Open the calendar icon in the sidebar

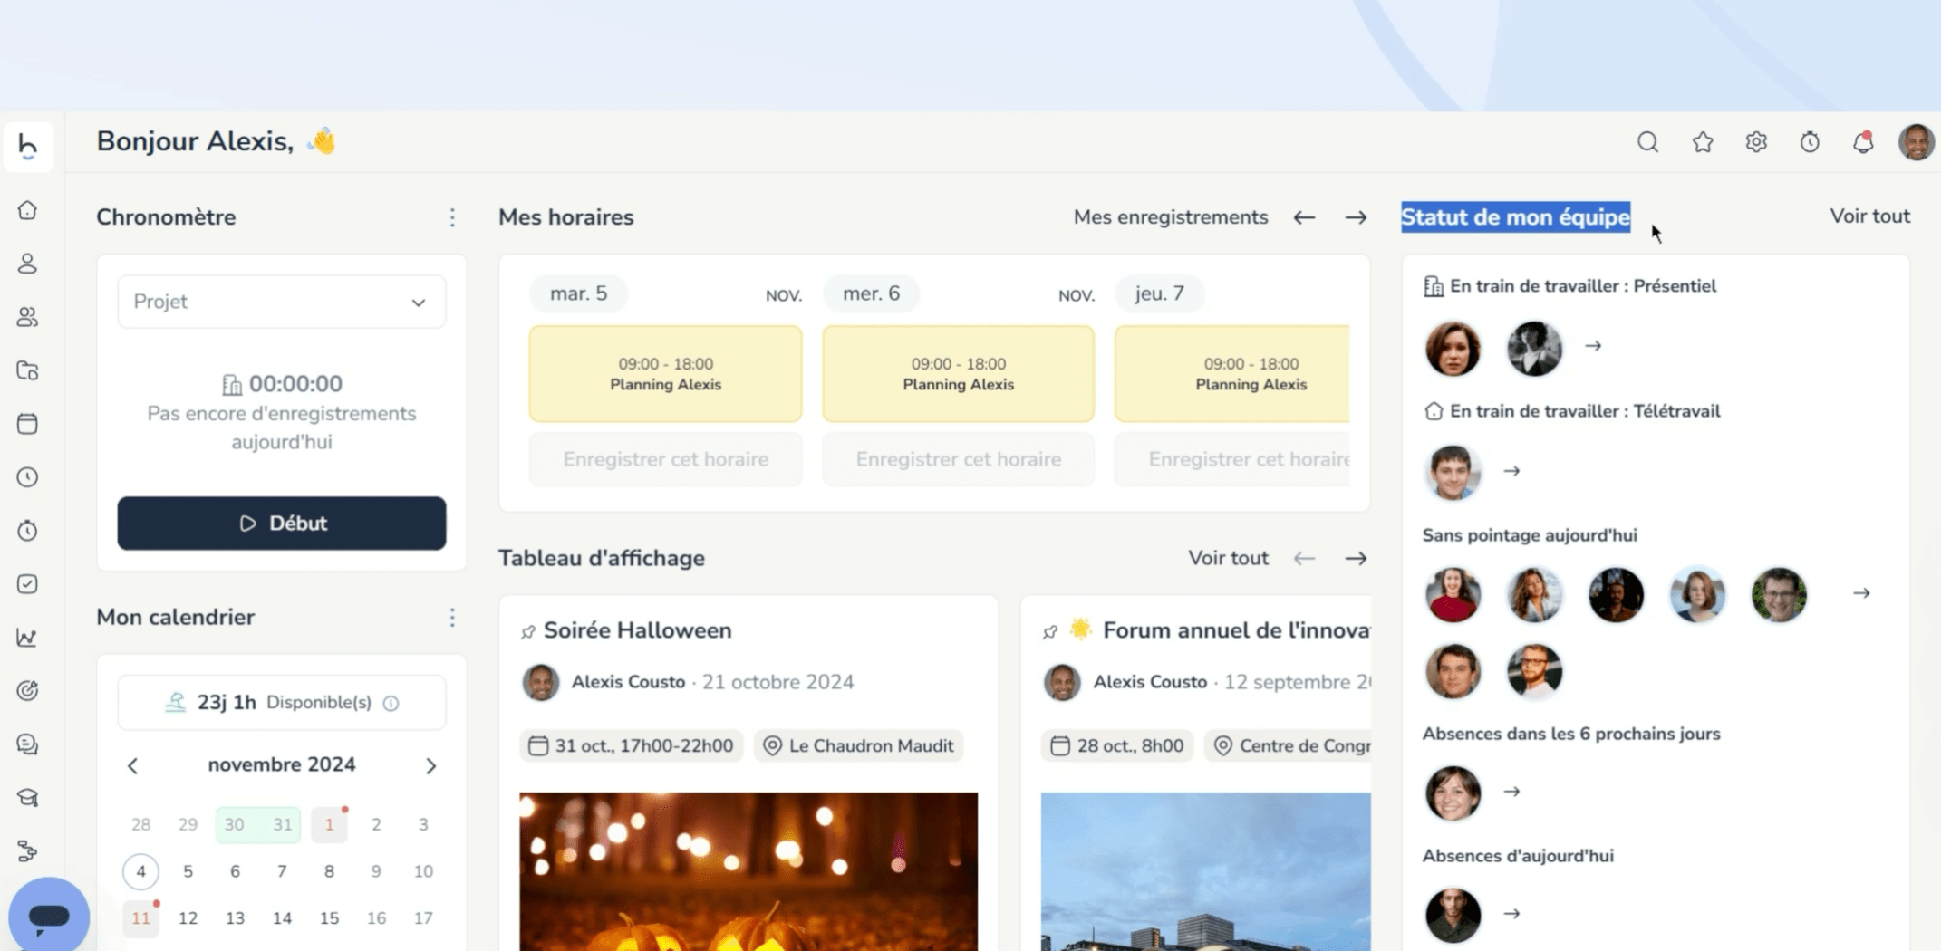(27, 424)
